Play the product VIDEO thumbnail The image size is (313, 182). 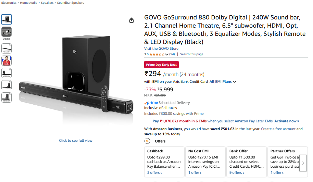pyautogui.click(x=7, y=32)
